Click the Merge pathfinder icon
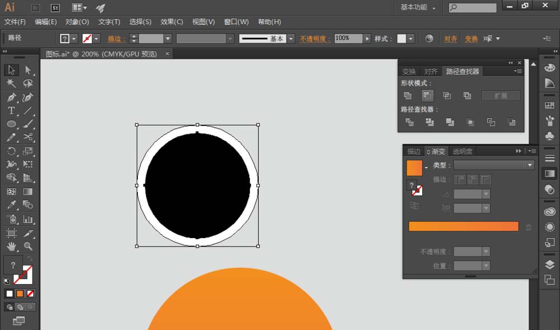560x330 pixels. [450, 122]
